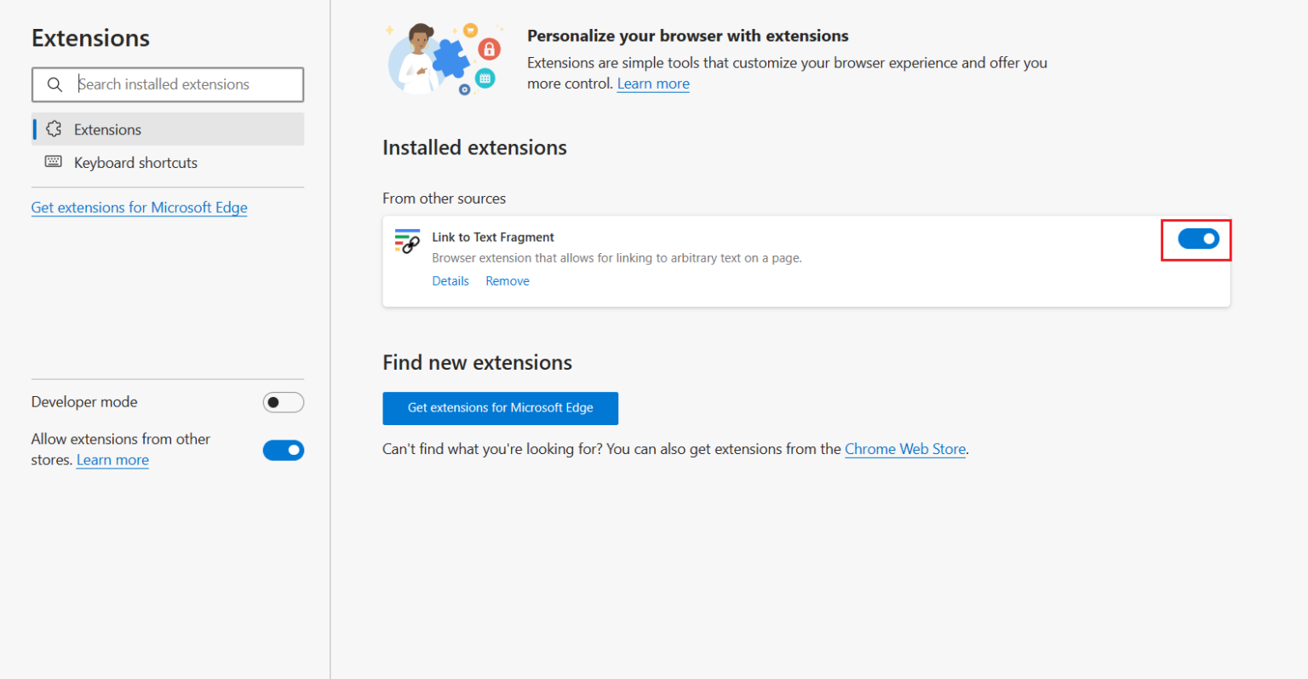
Task: Disable the Link to Text Fragment extension
Action: pos(1197,239)
